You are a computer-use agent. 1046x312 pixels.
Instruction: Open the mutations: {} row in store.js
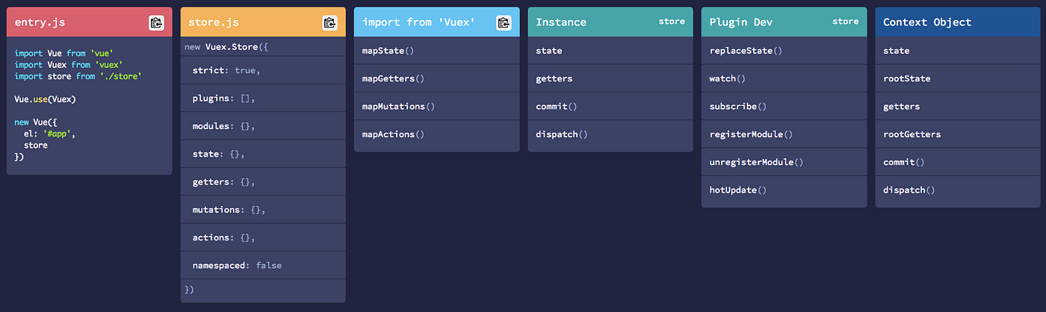[263, 210]
